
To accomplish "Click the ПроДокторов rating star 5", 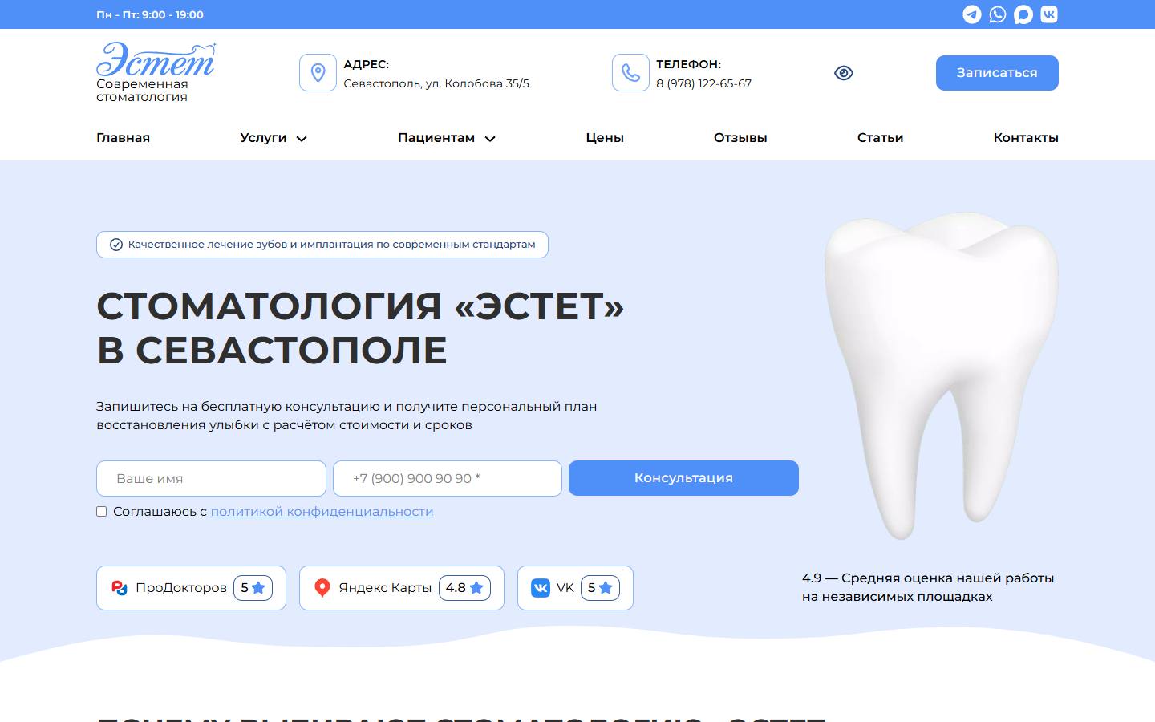I will pyautogui.click(x=253, y=588).
